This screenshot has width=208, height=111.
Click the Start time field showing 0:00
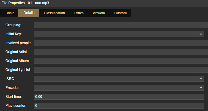click(x=119, y=97)
